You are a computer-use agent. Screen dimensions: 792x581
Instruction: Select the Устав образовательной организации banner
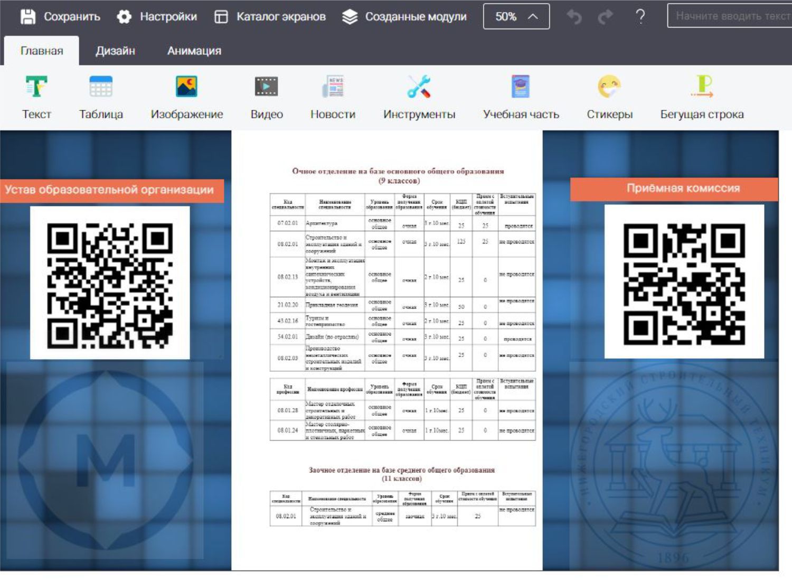tap(112, 190)
